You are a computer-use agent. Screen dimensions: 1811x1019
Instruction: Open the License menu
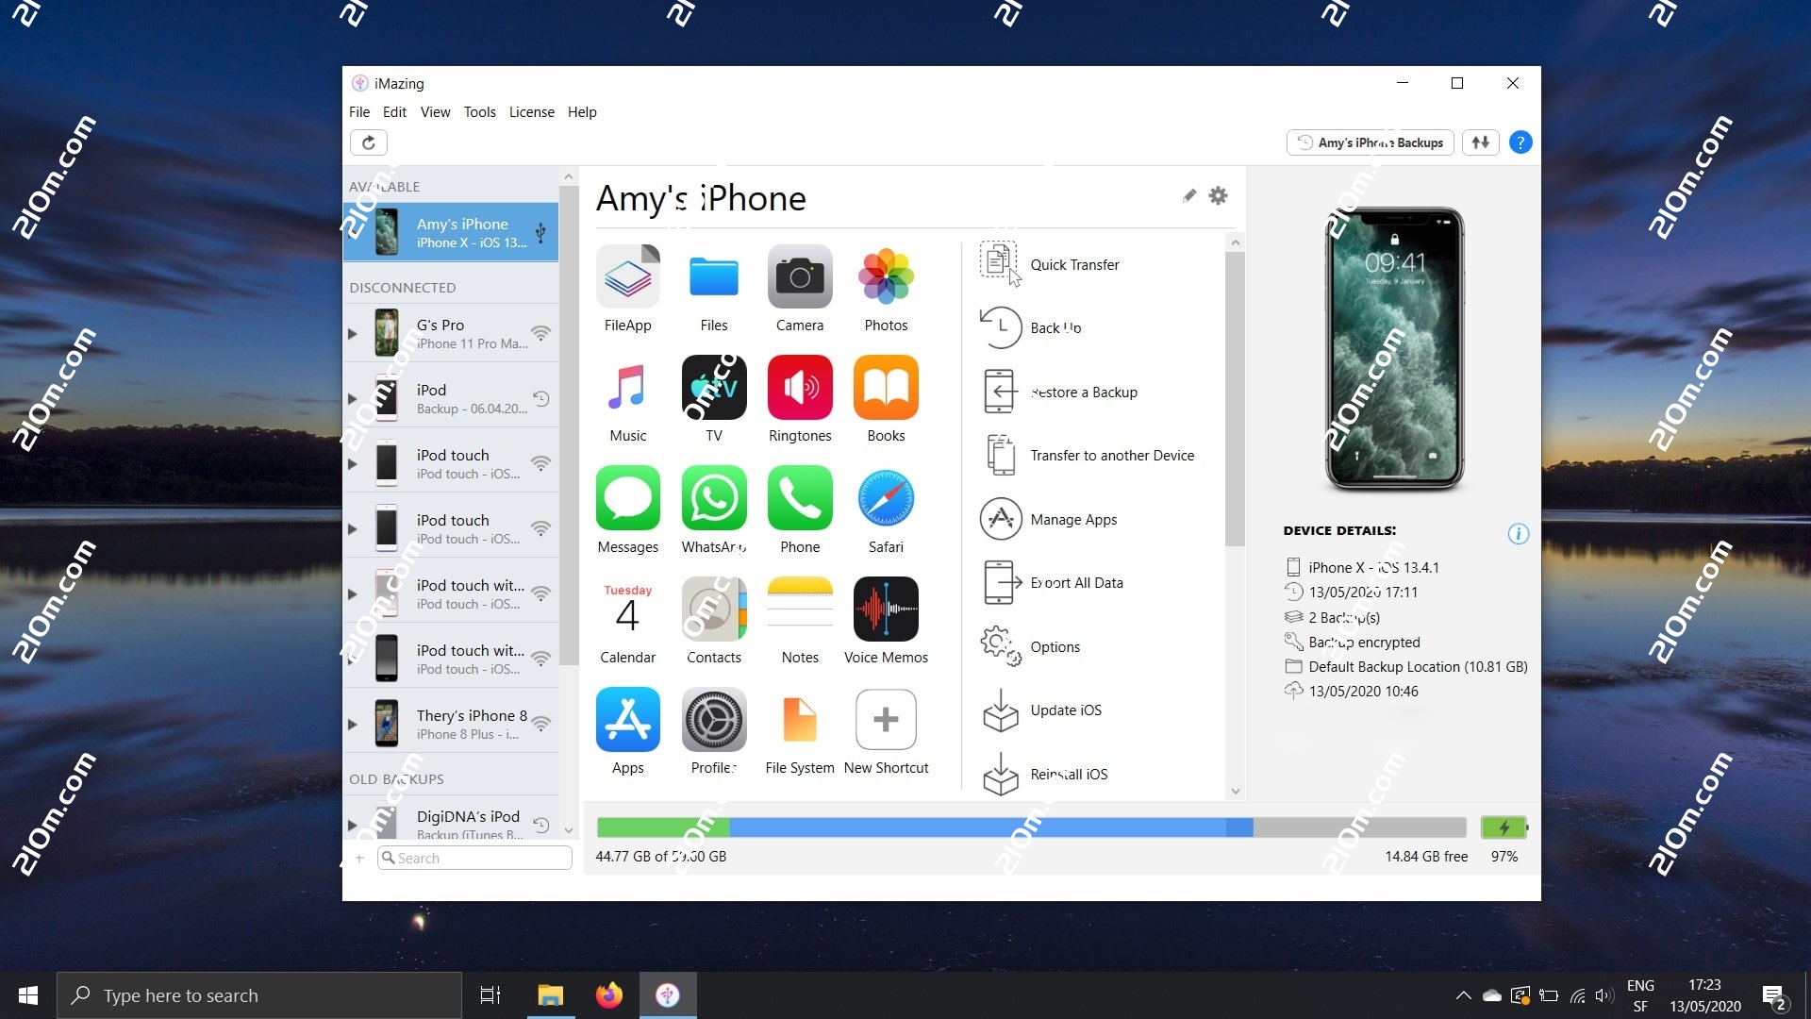point(531,111)
